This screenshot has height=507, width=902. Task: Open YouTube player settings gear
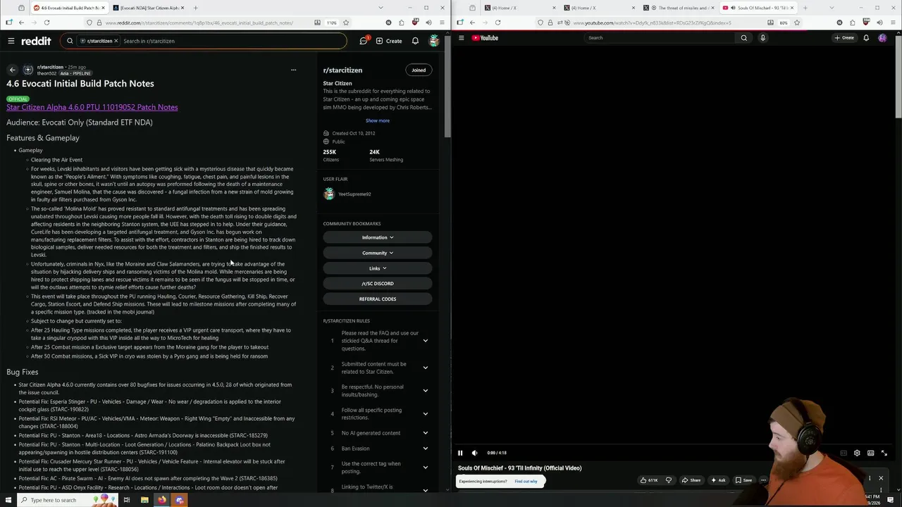tap(857, 453)
